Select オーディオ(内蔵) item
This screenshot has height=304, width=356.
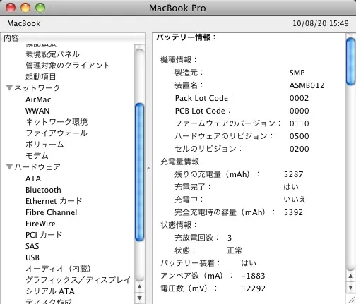coord(58,269)
